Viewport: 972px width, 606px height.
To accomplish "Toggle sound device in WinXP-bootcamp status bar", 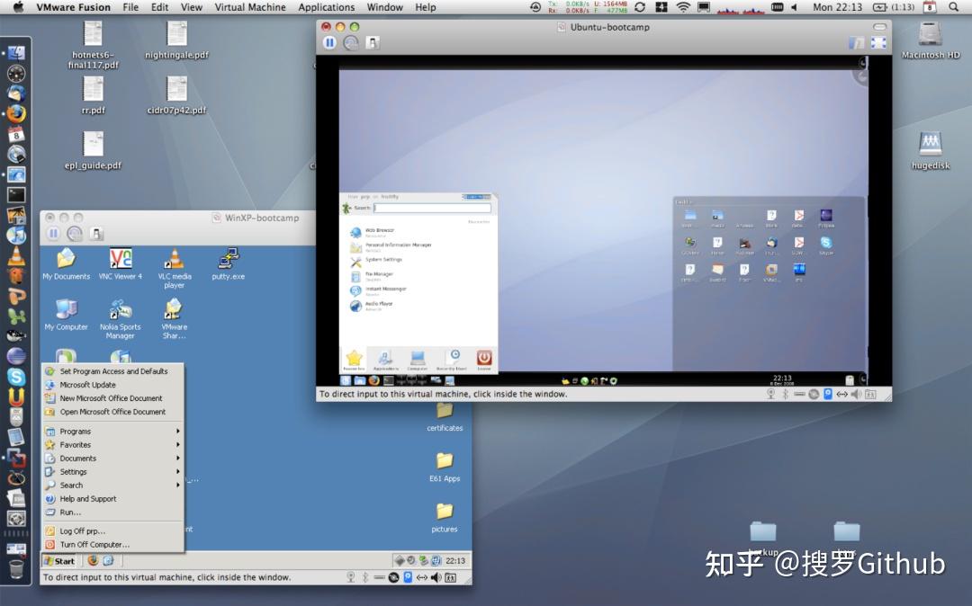I will 436,577.
